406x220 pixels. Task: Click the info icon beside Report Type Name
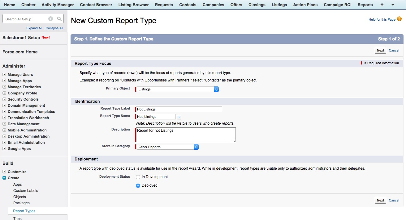coord(179,117)
